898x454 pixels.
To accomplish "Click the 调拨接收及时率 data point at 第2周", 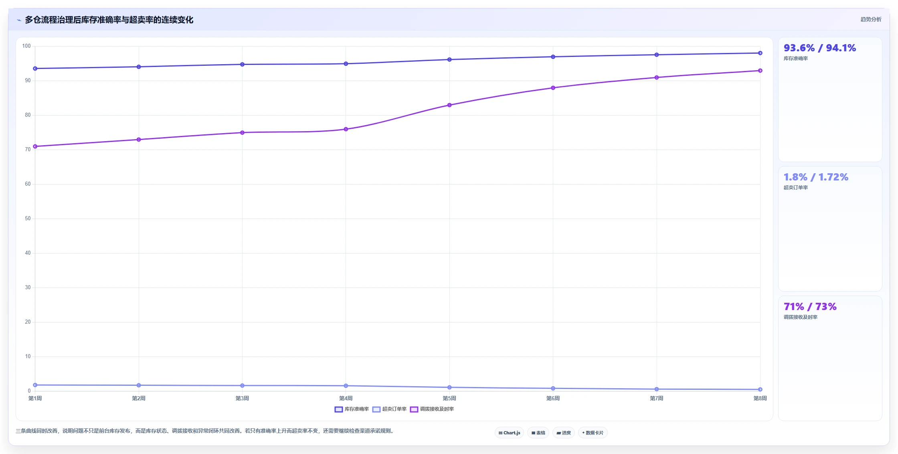I will (x=139, y=140).
